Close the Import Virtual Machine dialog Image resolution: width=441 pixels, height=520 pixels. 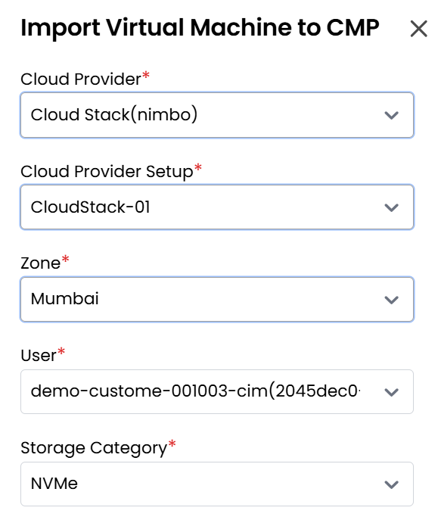418,29
